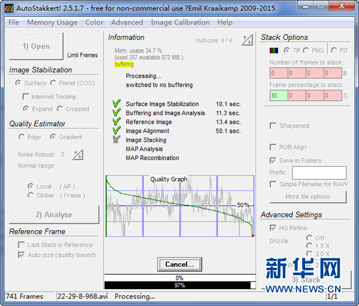Click the Prefix text field

tap(319, 173)
